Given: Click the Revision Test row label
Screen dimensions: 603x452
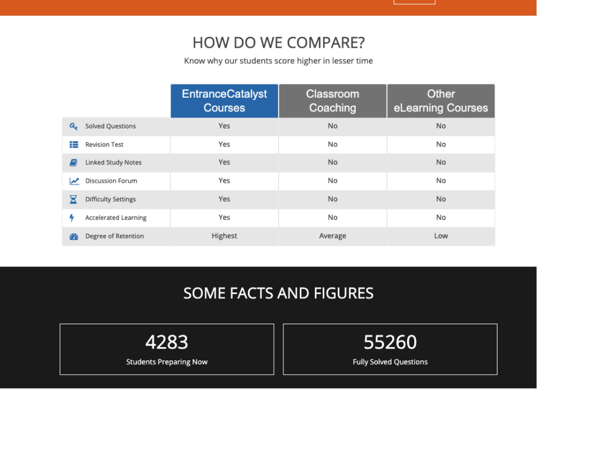Looking at the screenshot, I should (104, 145).
